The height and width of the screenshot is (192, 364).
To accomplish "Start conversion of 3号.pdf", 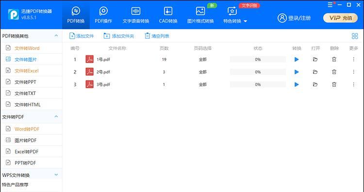I will pyautogui.click(x=297, y=84).
